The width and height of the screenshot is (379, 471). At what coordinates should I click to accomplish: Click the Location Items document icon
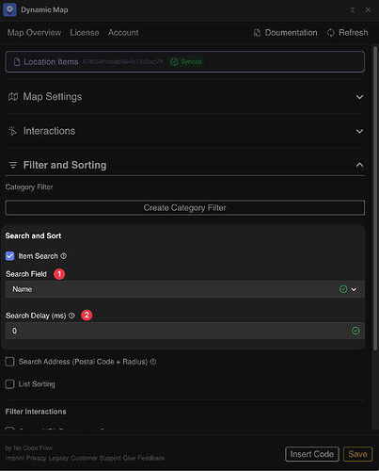(17, 62)
